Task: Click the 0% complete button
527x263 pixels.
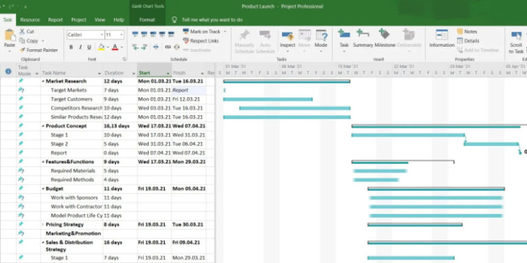Action: [135, 34]
